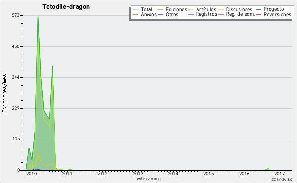The image size is (297, 183).
Task: Select the Reversiones legend entry
Action: (x=277, y=14)
